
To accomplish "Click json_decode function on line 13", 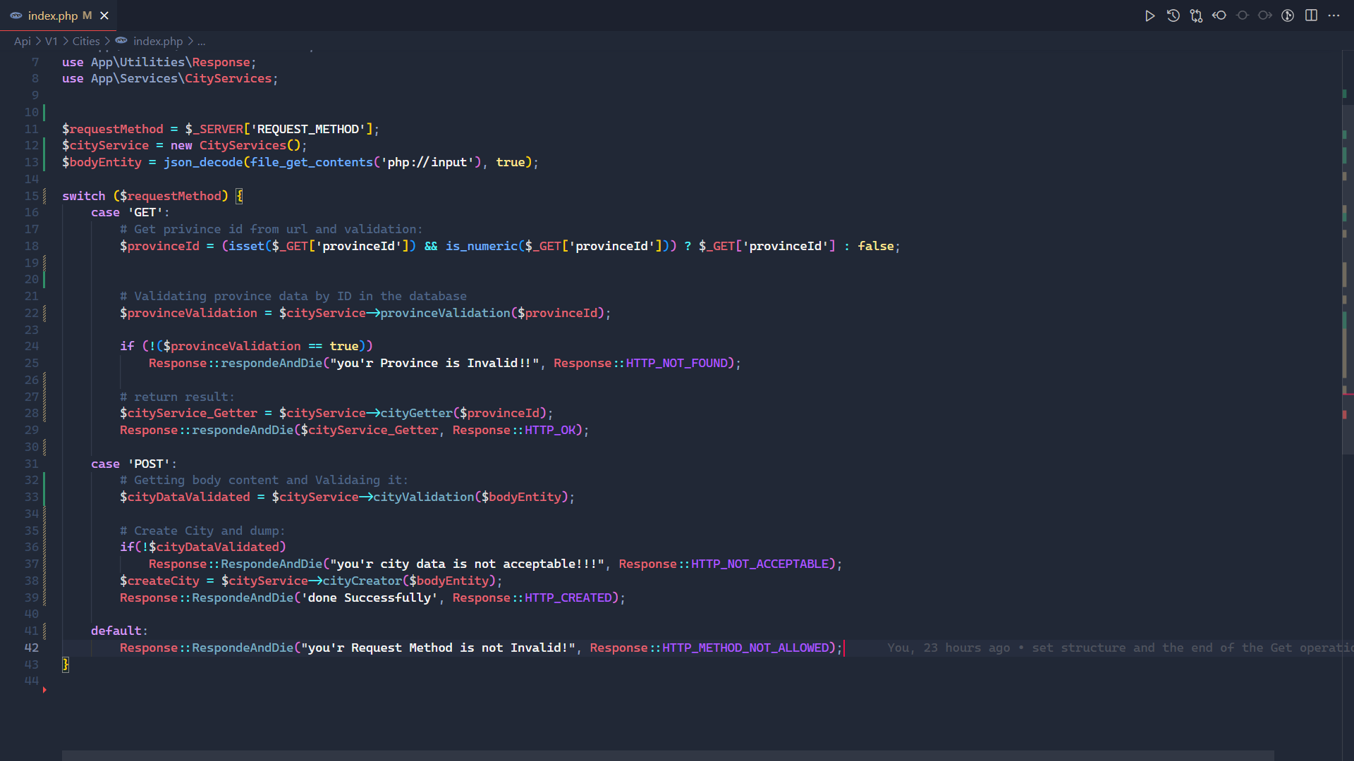I will (x=203, y=163).
